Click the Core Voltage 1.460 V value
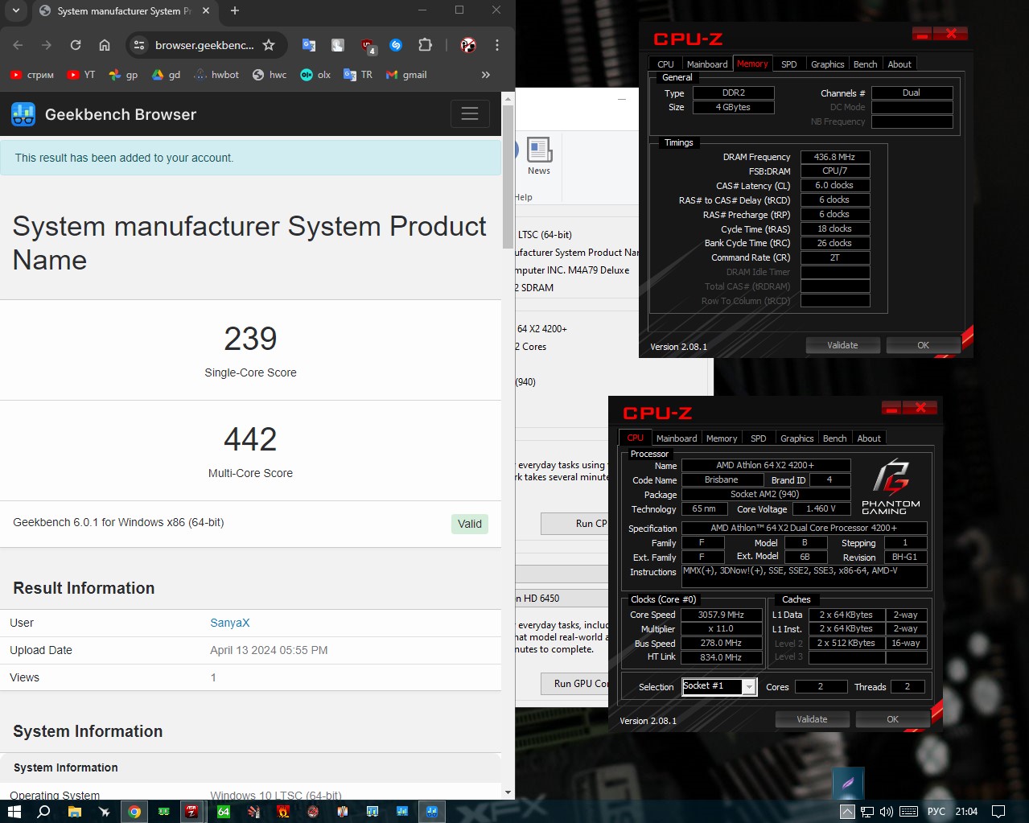 [x=821, y=508]
